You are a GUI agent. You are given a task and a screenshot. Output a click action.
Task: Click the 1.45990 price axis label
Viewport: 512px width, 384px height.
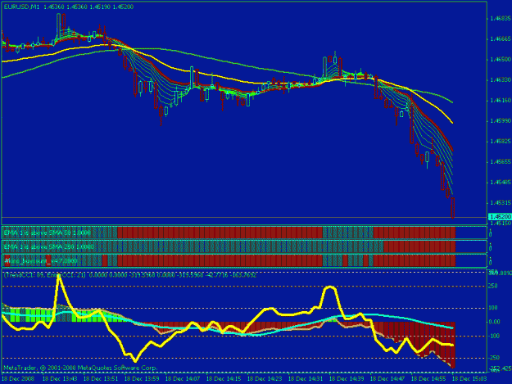(x=501, y=121)
